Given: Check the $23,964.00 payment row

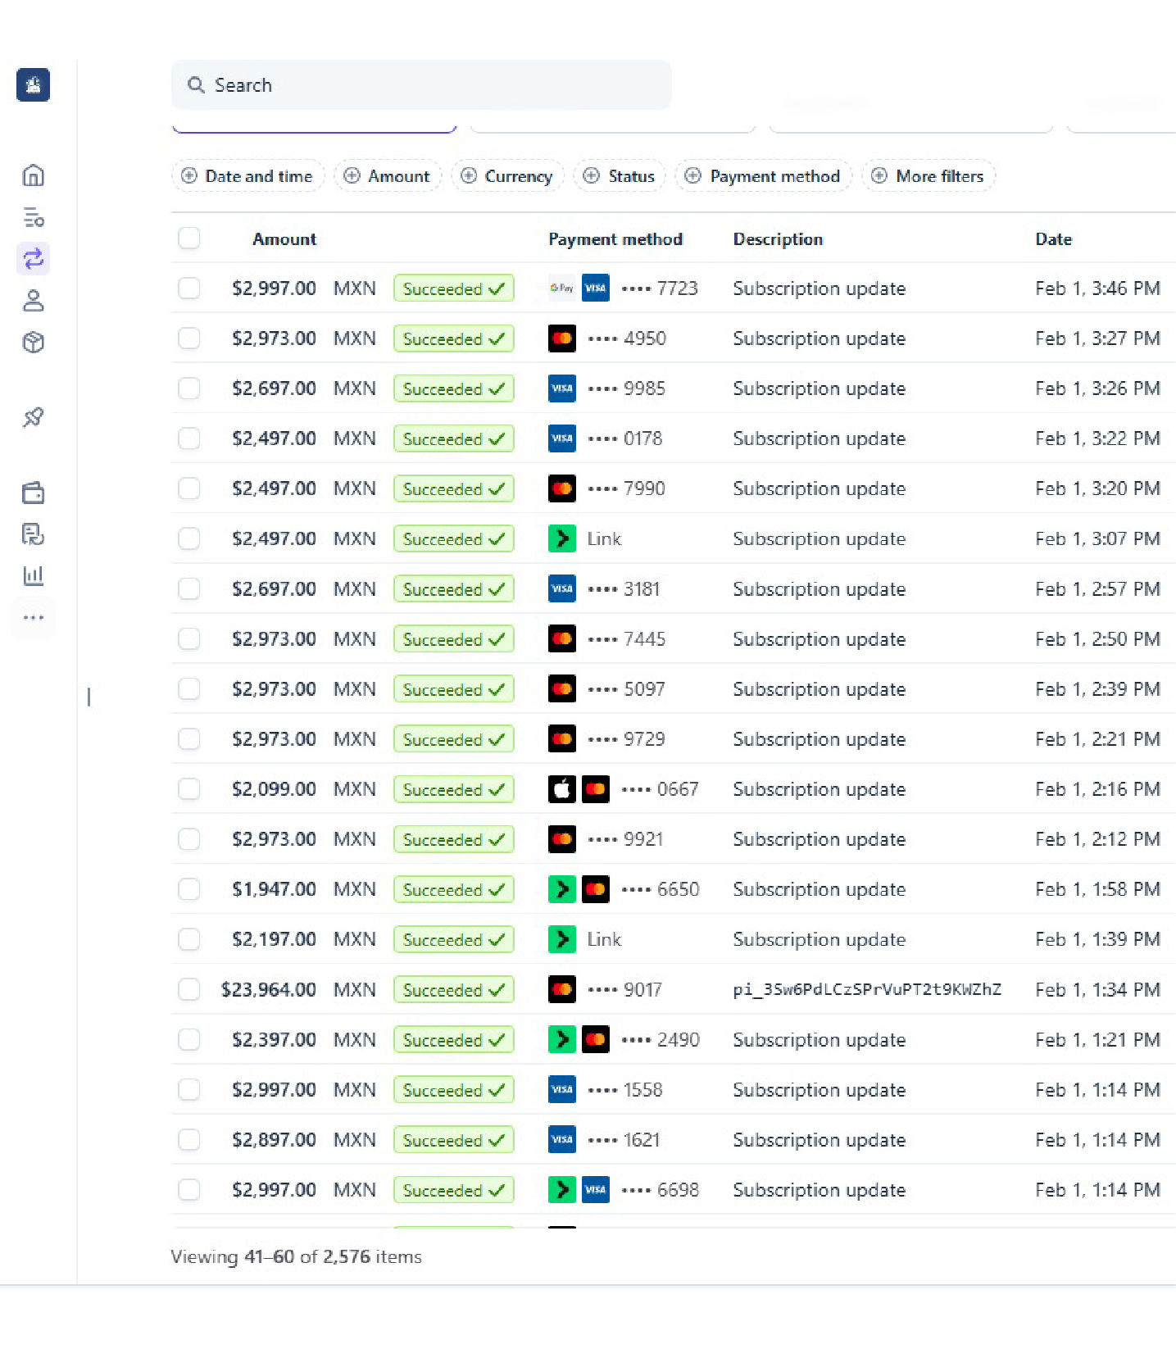Looking at the screenshot, I should 189,989.
